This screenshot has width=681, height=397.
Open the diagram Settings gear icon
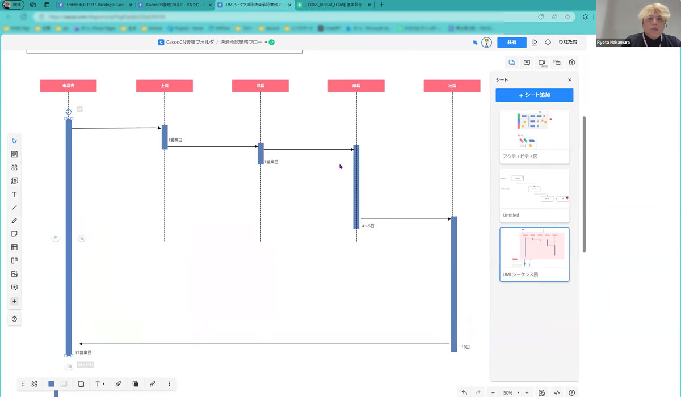(572, 62)
